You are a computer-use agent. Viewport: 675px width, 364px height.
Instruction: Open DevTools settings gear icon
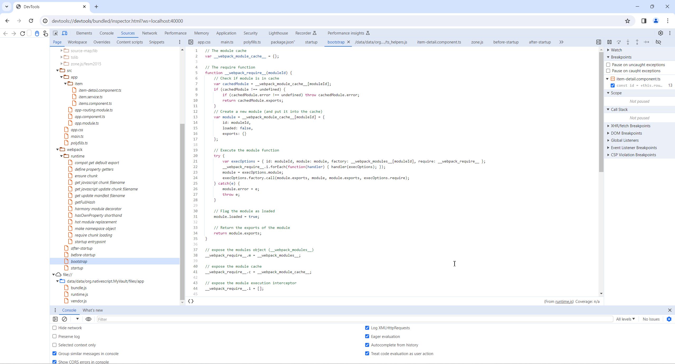pyautogui.click(x=660, y=33)
